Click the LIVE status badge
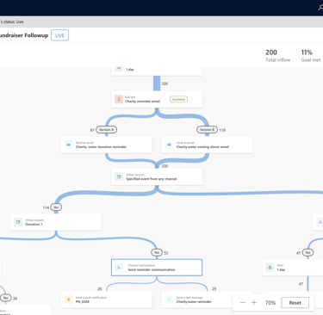Screen dimensions: 323x315 [x=59, y=35]
